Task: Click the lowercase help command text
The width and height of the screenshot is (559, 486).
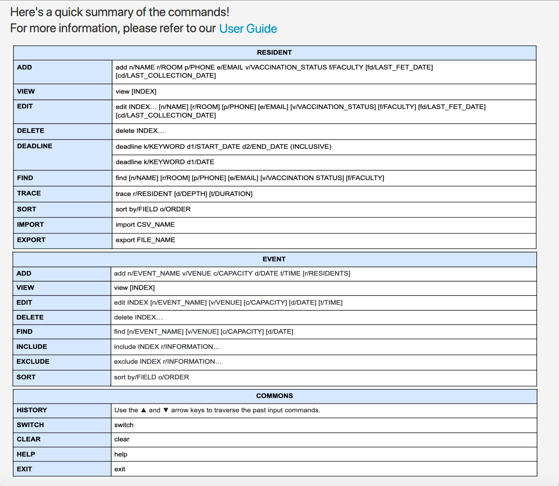Action: pos(121,454)
